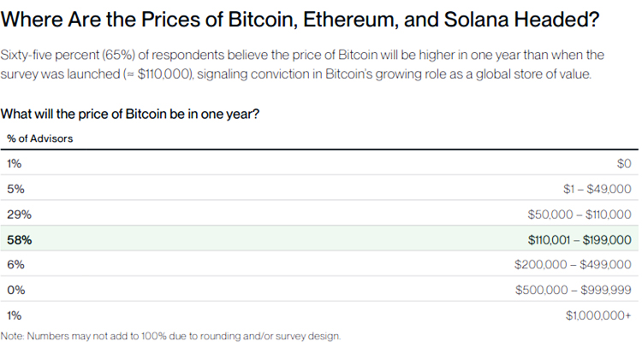Select the "$200,000 – $499,000" price range
642x347 pixels.
(574, 265)
